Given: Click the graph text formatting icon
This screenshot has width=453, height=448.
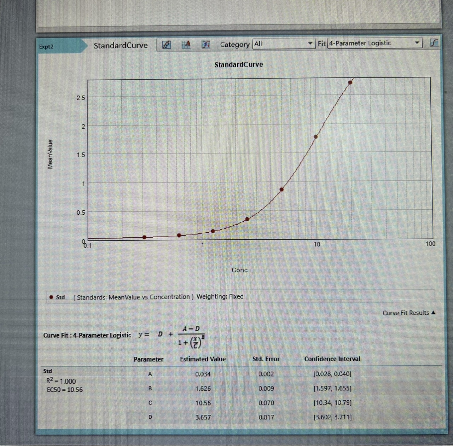Looking at the screenshot, I should coord(186,45).
